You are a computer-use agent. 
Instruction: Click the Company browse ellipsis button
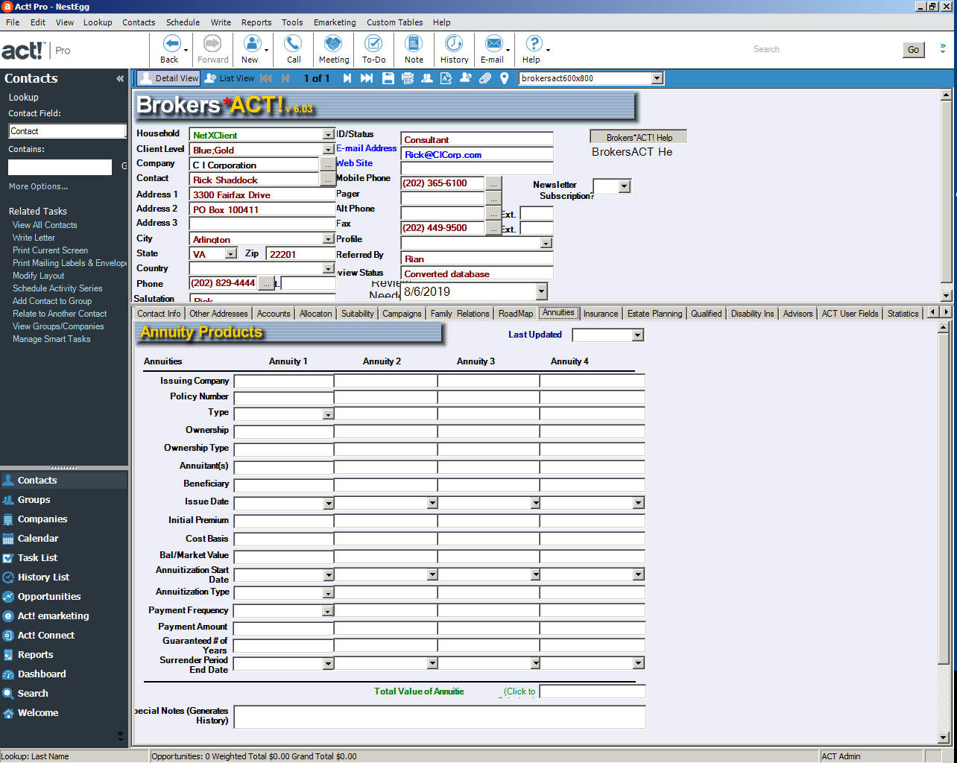pos(328,164)
